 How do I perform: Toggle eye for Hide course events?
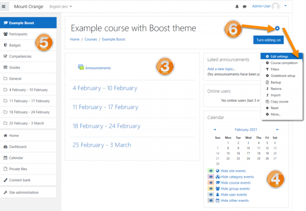point(211,182)
